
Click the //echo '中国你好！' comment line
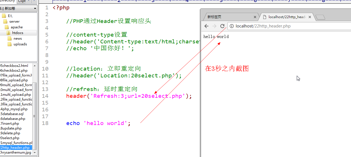click(x=100, y=48)
